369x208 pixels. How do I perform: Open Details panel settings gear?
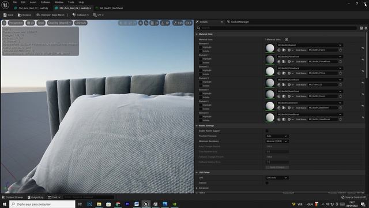[x=366, y=28]
